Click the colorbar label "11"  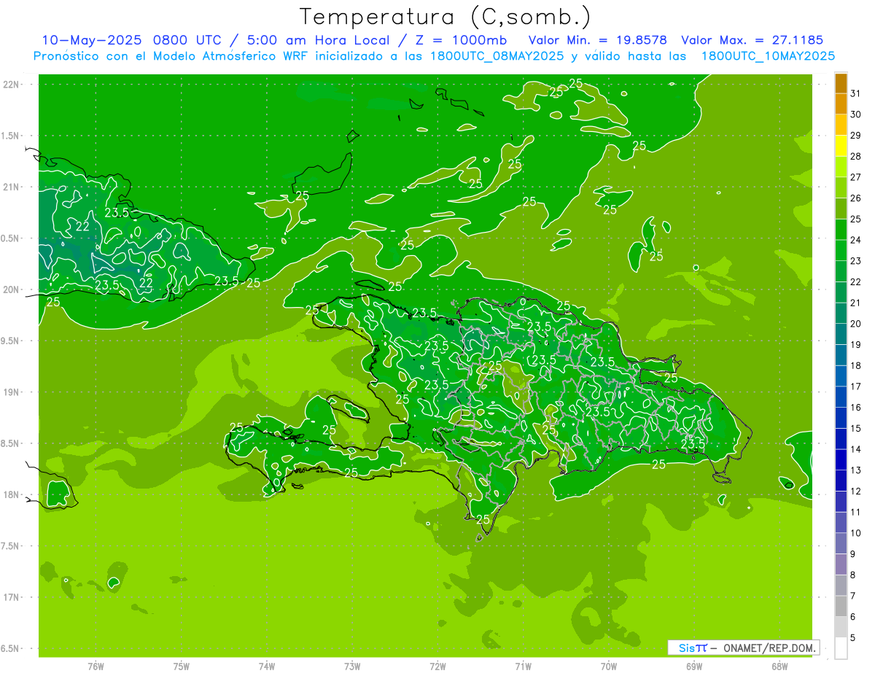coord(855,513)
